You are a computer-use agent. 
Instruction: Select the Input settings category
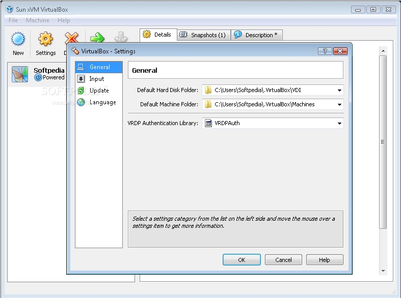(x=99, y=79)
